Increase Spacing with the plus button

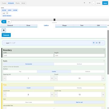point(52,78)
